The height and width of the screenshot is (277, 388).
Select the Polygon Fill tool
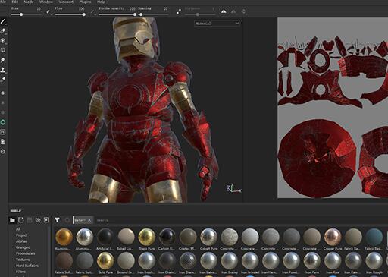[x=3, y=50]
